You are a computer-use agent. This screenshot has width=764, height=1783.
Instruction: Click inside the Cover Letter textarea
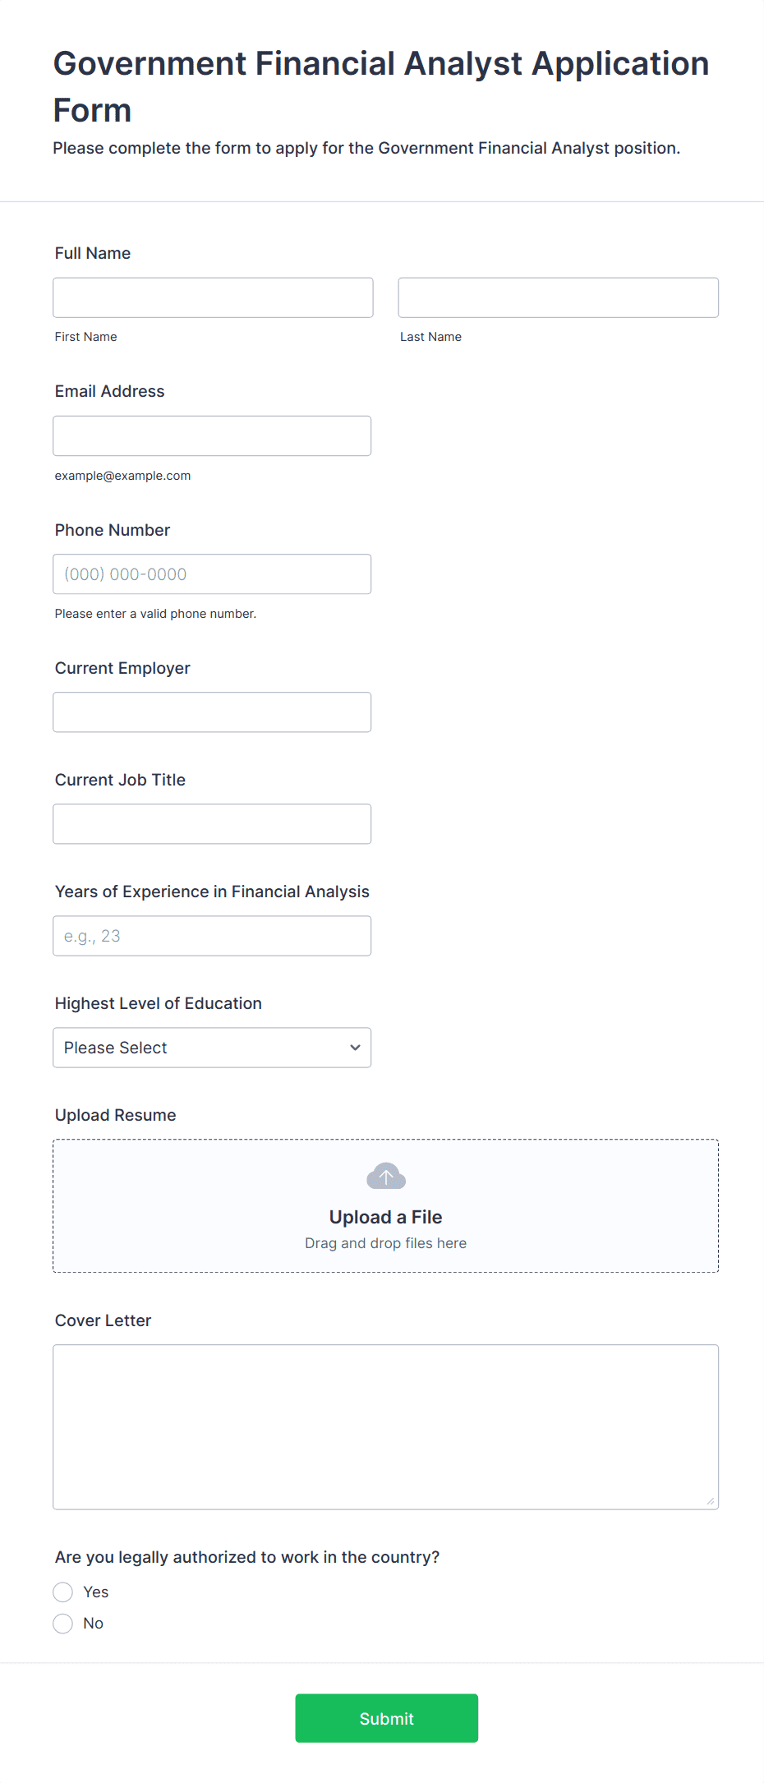pyautogui.click(x=385, y=1426)
